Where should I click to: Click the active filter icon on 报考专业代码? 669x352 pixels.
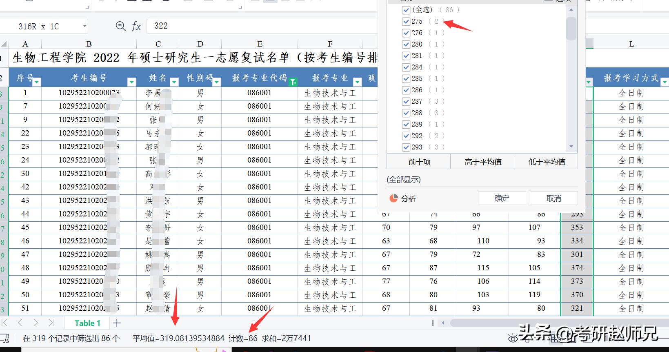(x=293, y=82)
